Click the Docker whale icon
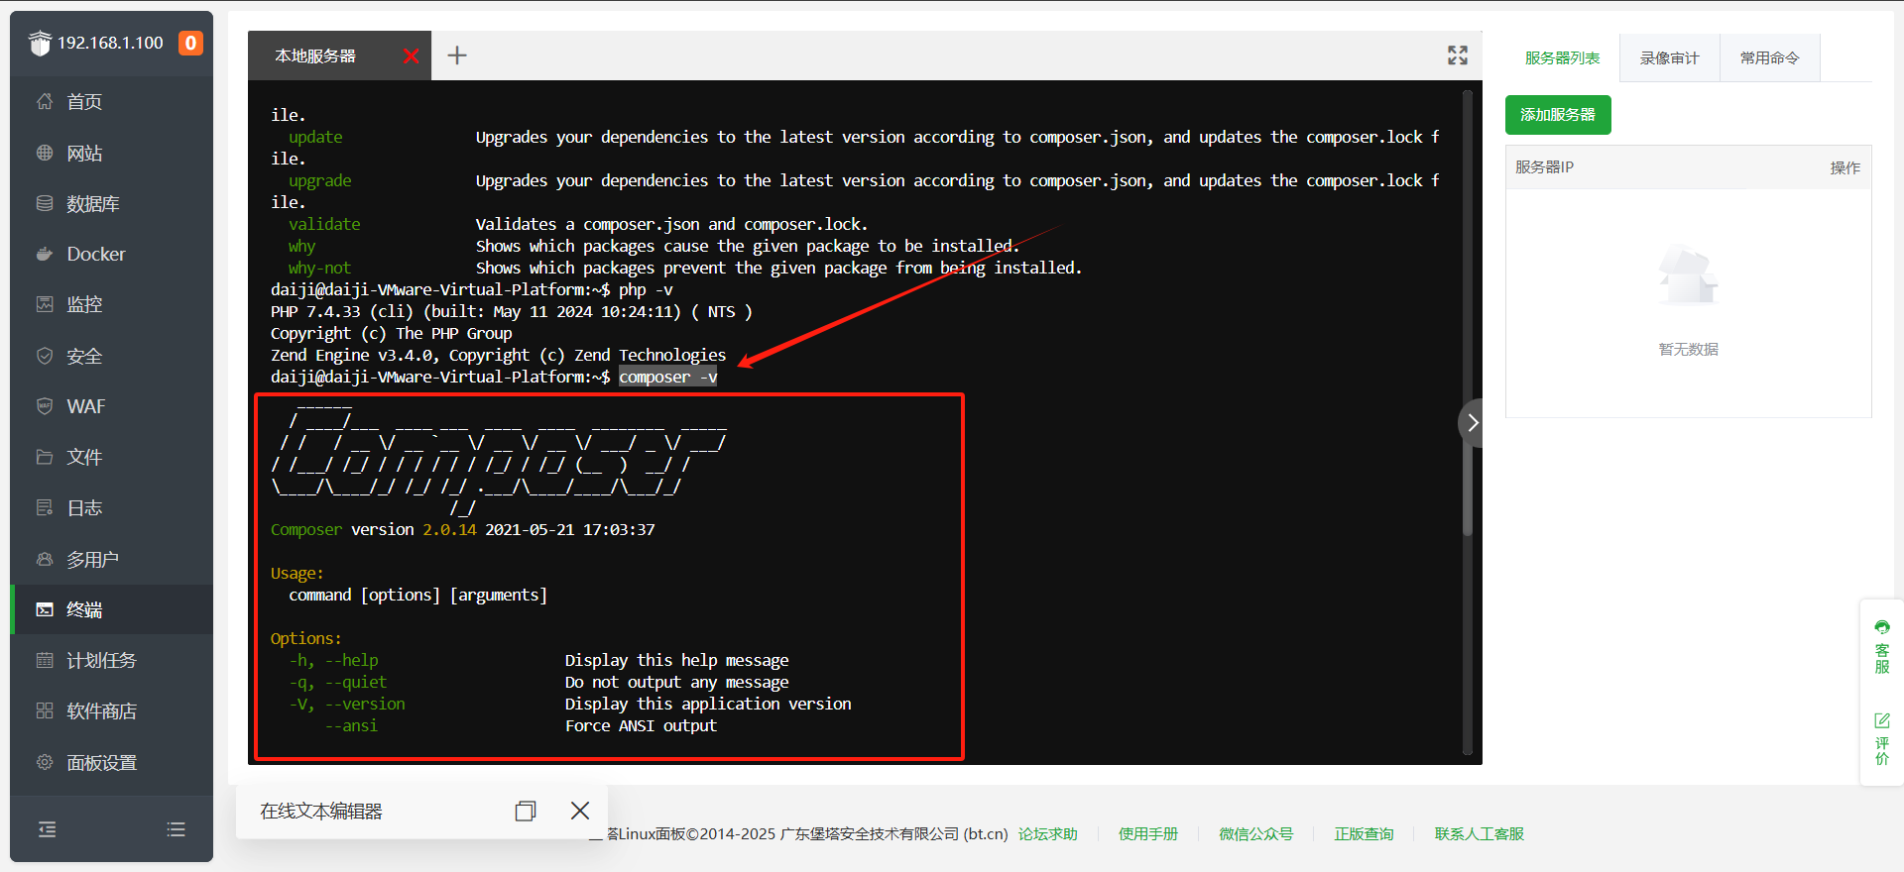Screen dimensions: 1904x872 coord(45,254)
